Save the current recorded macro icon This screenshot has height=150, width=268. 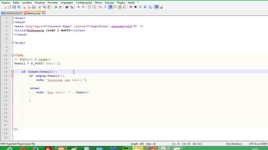pyautogui.click(x=150, y=7)
